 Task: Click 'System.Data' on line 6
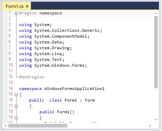click(48, 42)
